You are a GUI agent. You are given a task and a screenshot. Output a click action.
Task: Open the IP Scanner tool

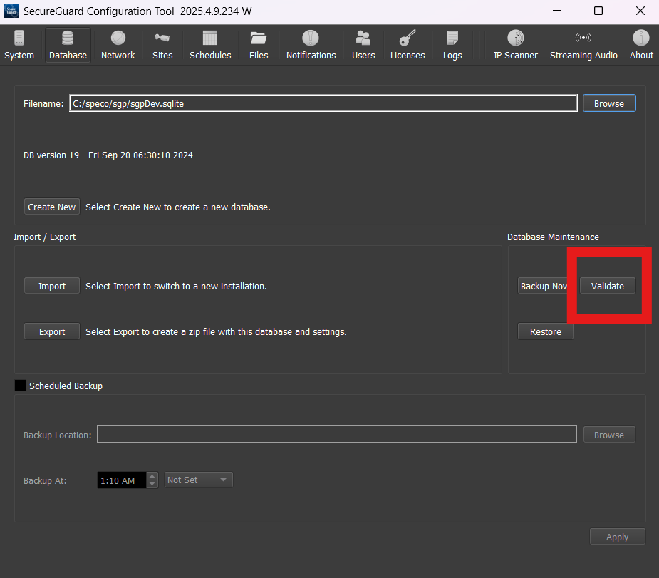[x=515, y=44]
